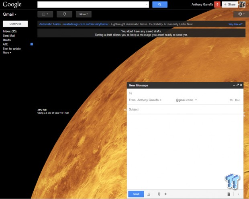The height and width of the screenshot is (199, 249).
Task: Open Test for article label
Action: [12, 49]
